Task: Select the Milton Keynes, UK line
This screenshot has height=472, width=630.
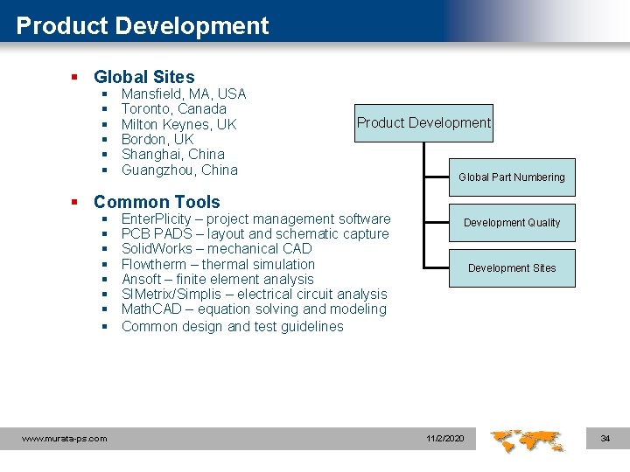Action: 179,124
